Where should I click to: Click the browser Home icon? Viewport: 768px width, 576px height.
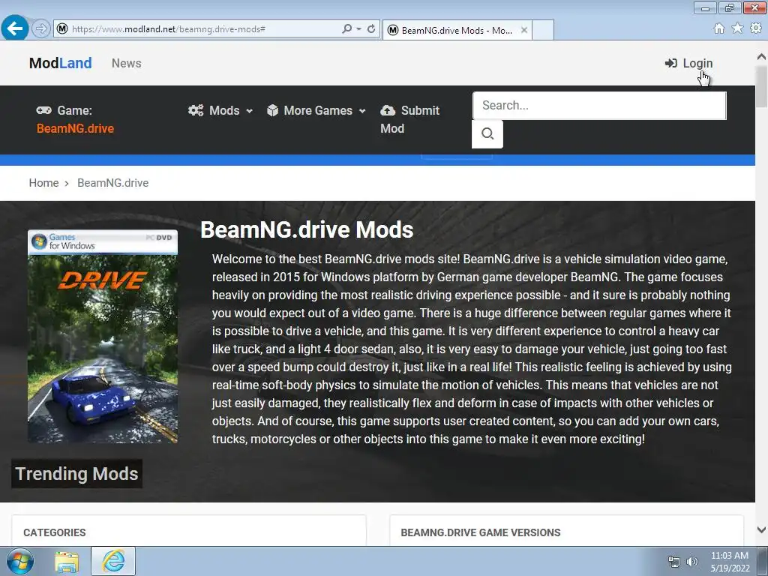[x=719, y=28]
